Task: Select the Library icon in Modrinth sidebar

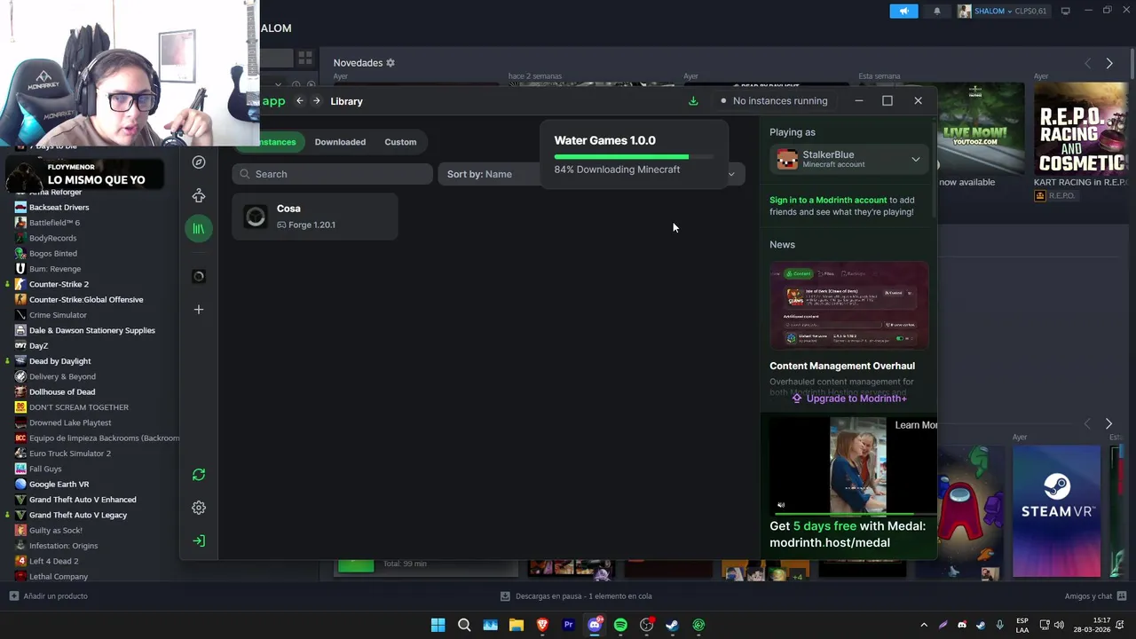Action: [x=199, y=229]
